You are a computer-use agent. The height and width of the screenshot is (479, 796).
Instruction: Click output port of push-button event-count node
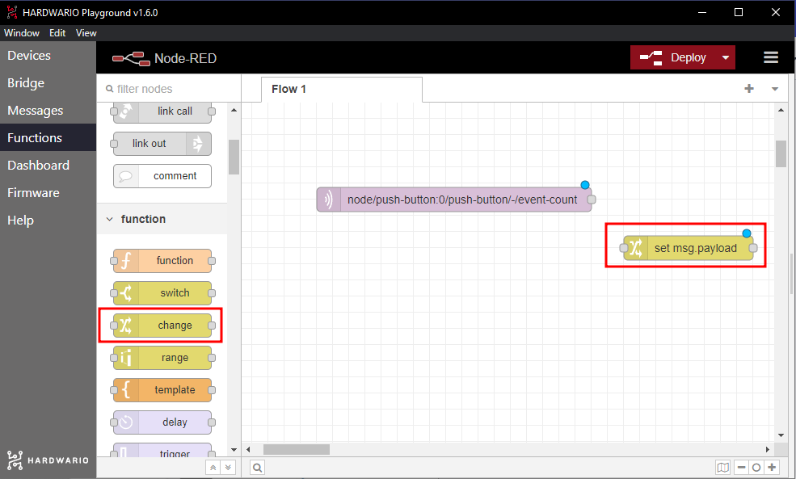592,200
